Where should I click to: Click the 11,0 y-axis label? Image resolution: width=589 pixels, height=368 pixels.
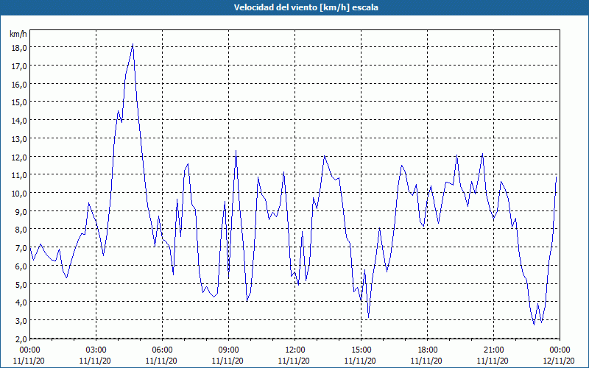pyautogui.click(x=19, y=175)
